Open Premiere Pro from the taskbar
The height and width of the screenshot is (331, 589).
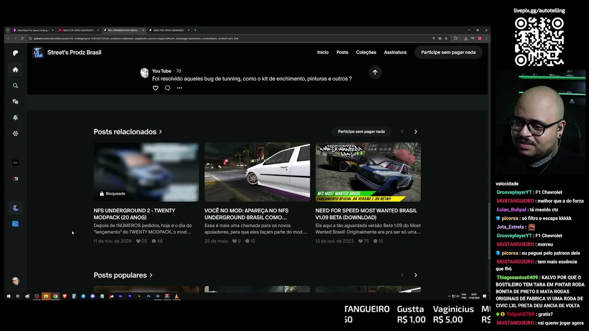tap(130, 297)
